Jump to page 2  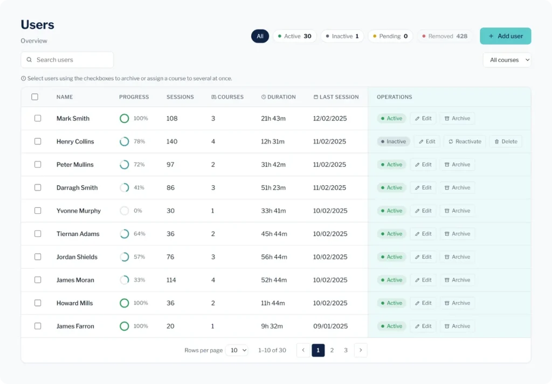(332, 350)
